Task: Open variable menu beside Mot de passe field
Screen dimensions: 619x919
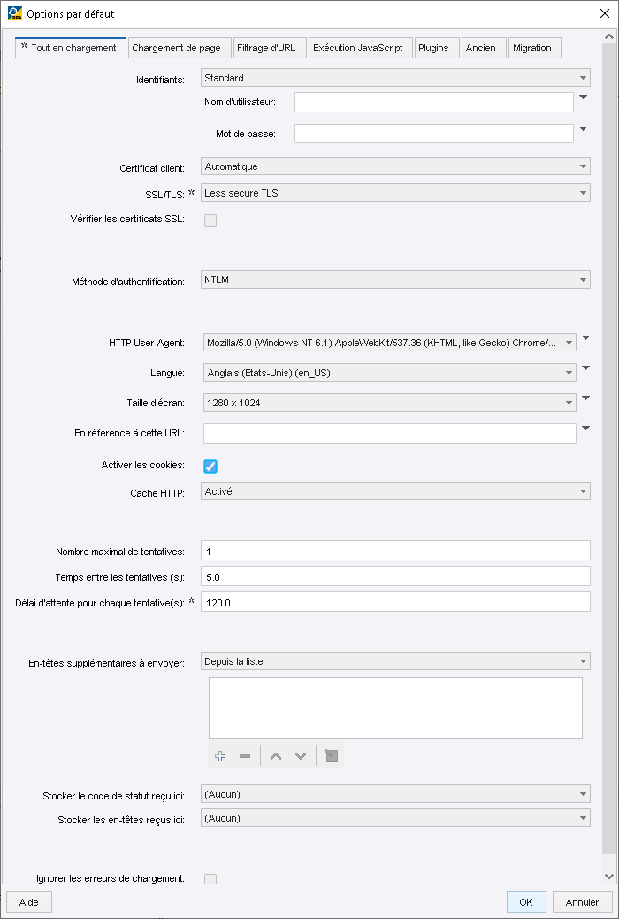Action: click(x=583, y=128)
